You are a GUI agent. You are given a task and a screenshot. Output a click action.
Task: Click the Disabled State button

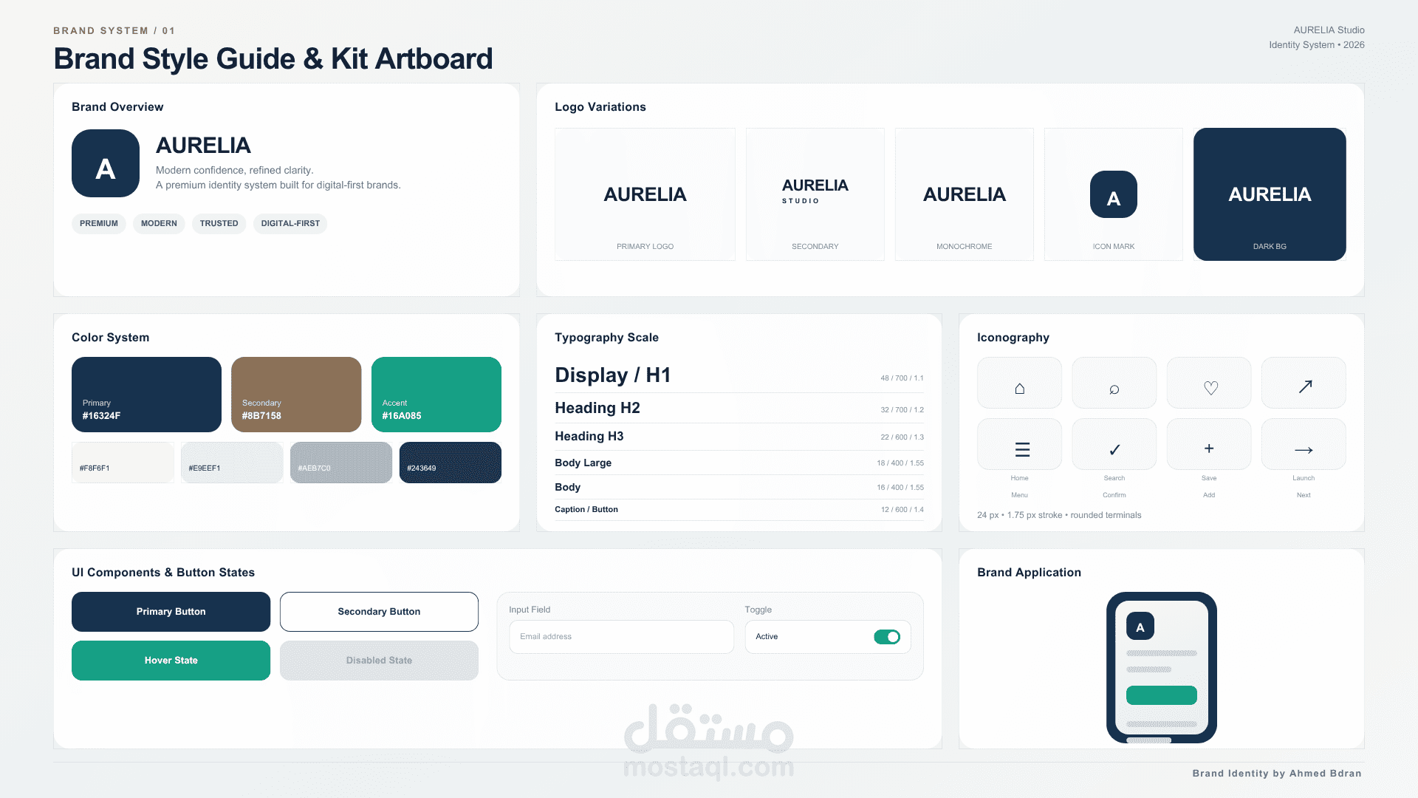pyautogui.click(x=379, y=661)
